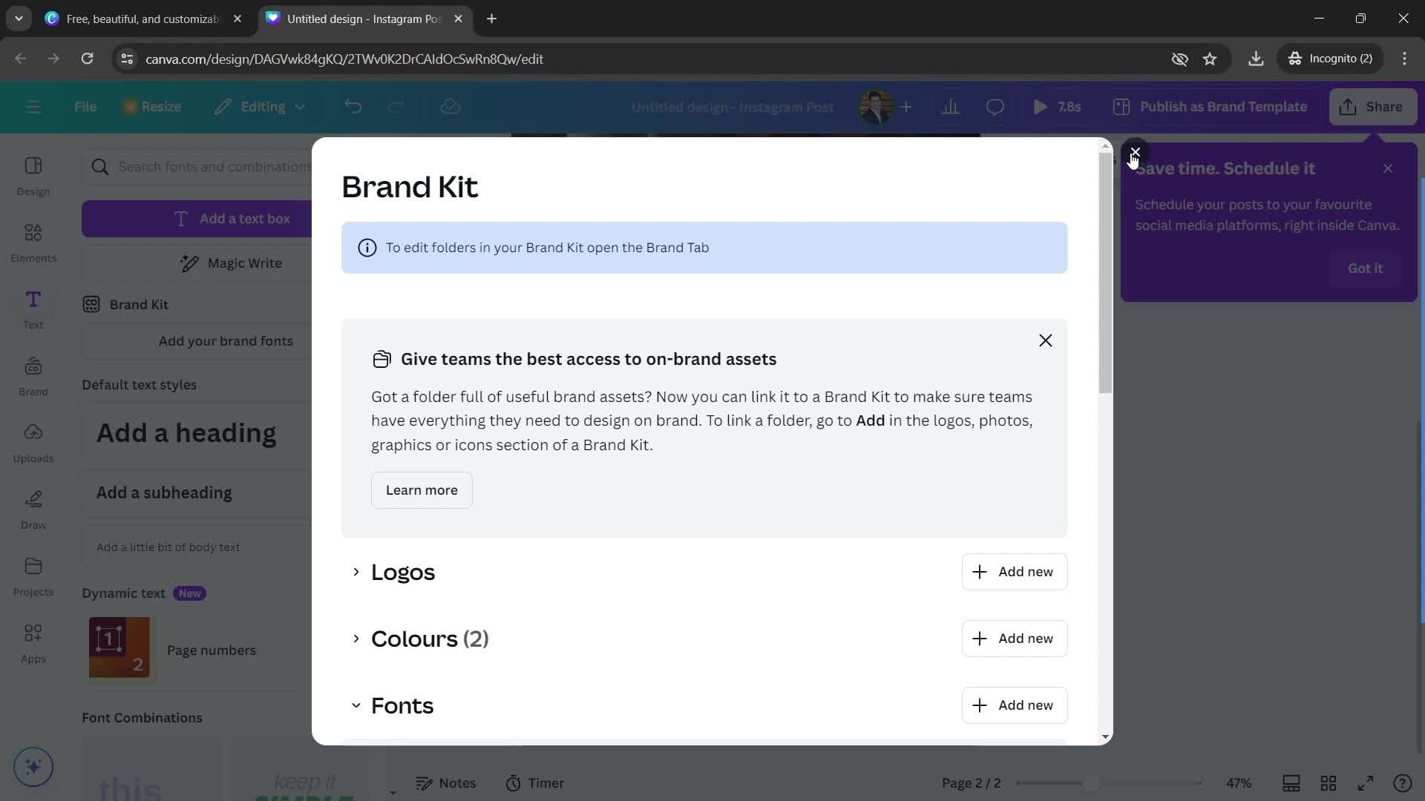This screenshot has height=801, width=1425.
Task: Dismiss the brand assets promo card
Action: coord(1044,340)
